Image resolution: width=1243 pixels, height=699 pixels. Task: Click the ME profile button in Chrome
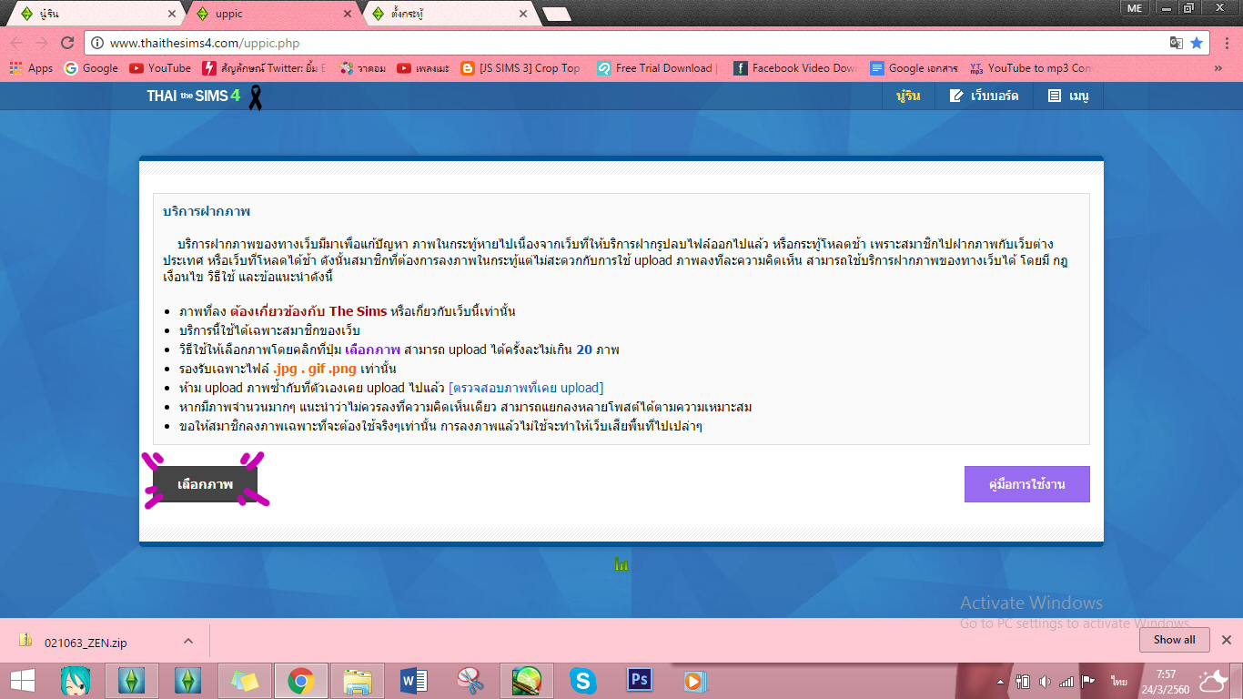1134,8
